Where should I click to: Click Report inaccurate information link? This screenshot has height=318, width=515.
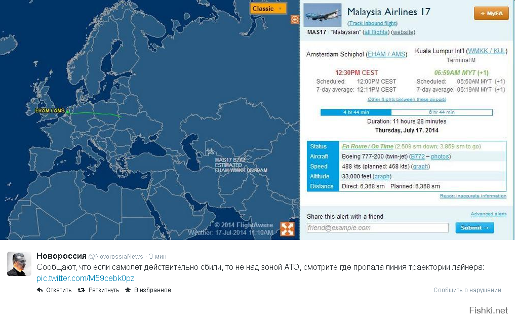(473, 196)
